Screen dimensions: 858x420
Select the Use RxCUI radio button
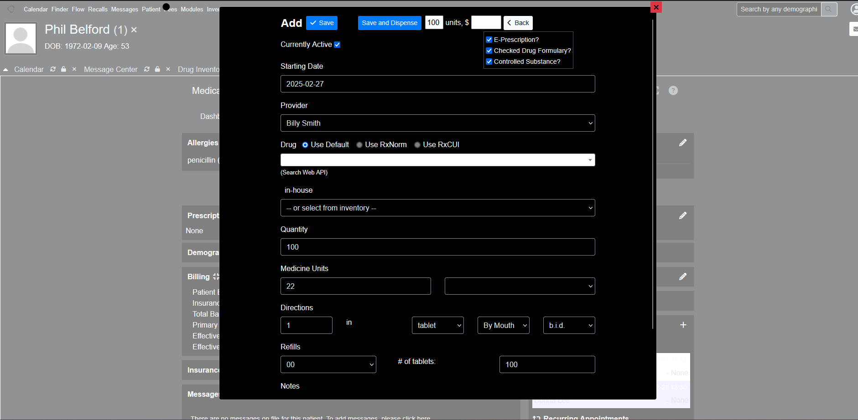(417, 145)
